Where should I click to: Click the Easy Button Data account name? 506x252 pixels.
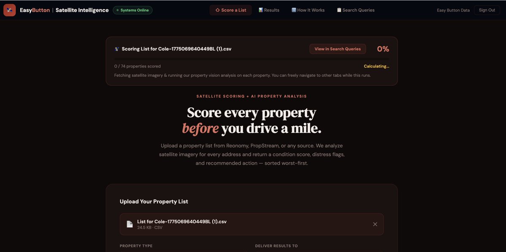[x=453, y=10]
